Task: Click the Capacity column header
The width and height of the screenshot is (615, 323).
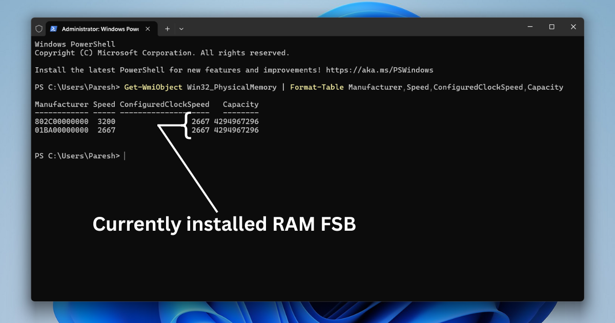Action: pyautogui.click(x=240, y=105)
